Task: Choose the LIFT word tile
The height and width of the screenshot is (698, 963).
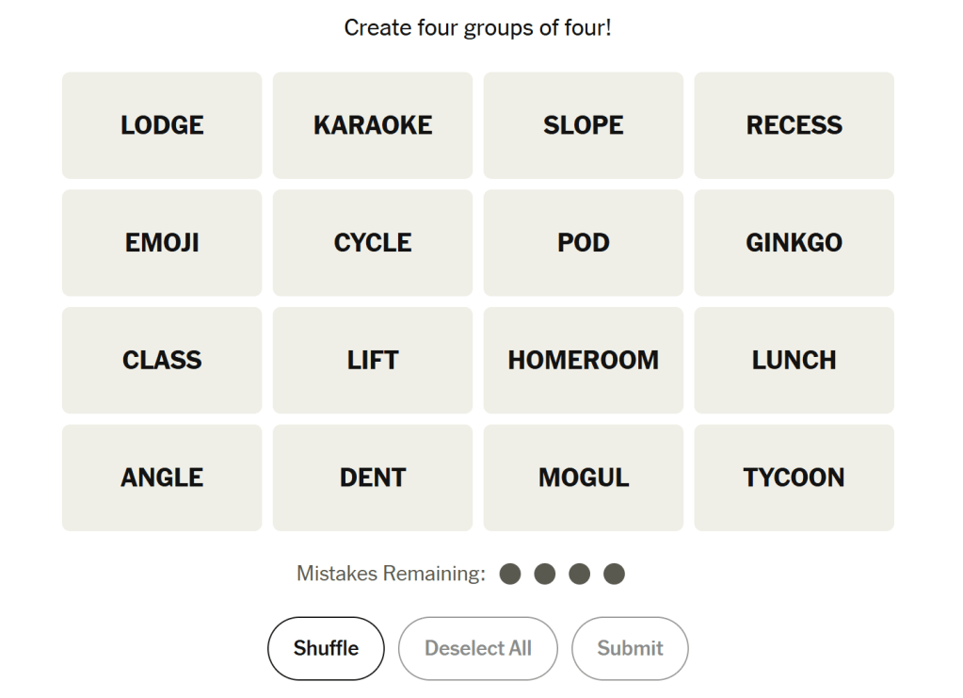Action: click(x=373, y=360)
